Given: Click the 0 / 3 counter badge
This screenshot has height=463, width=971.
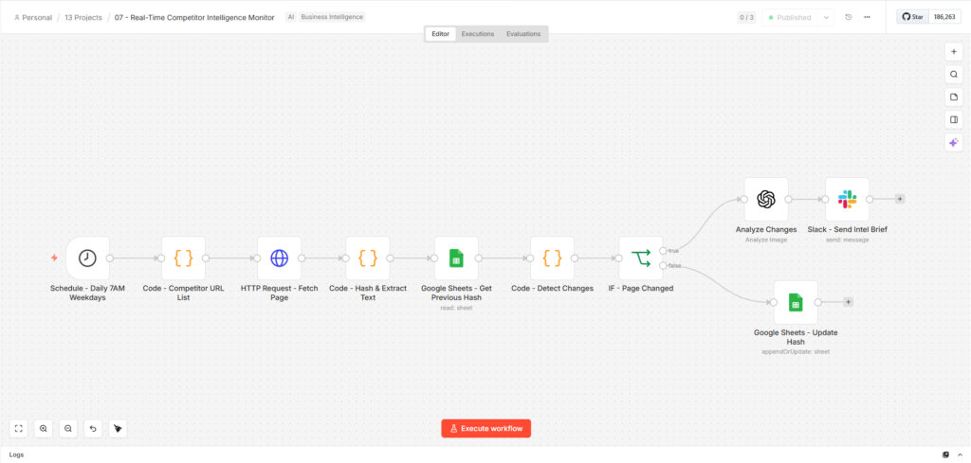Looking at the screenshot, I should point(747,17).
